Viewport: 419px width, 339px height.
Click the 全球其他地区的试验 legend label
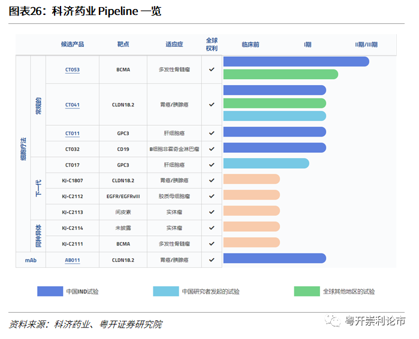pyautogui.click(x=349, y=292)
